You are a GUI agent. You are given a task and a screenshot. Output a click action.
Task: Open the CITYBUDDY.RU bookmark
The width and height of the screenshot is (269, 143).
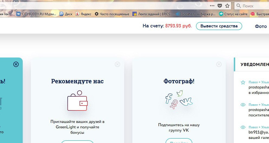click(x=36, y=14)
